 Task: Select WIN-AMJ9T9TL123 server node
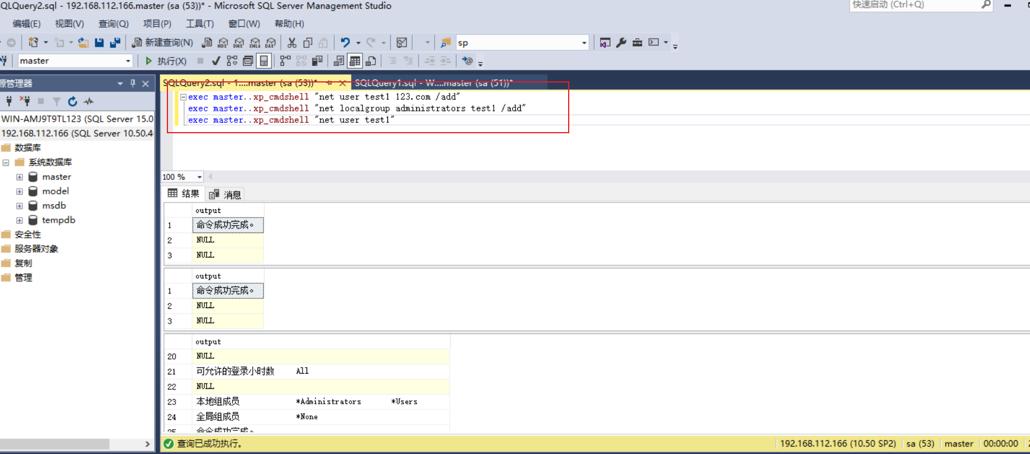[x=77, y=119]
